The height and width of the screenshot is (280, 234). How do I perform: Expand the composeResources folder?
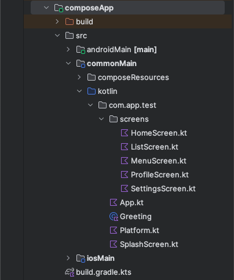coord(79,77)
